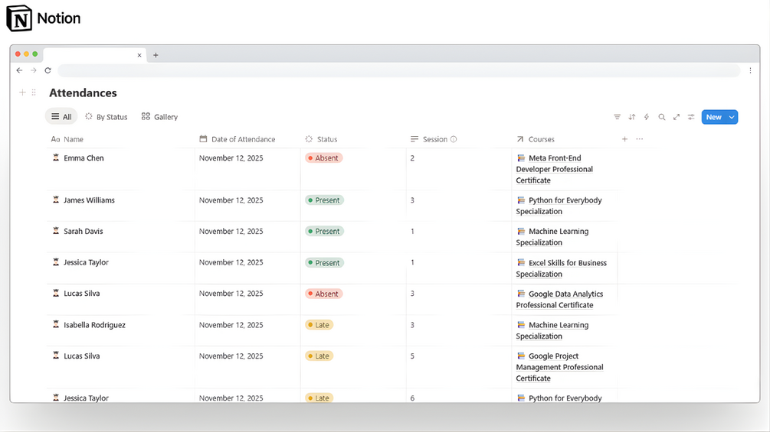Image resolution: width=770 pixels, height=432 pixels.
Task: Open the browser three-dot menu
Action: (x=750, y=70)
